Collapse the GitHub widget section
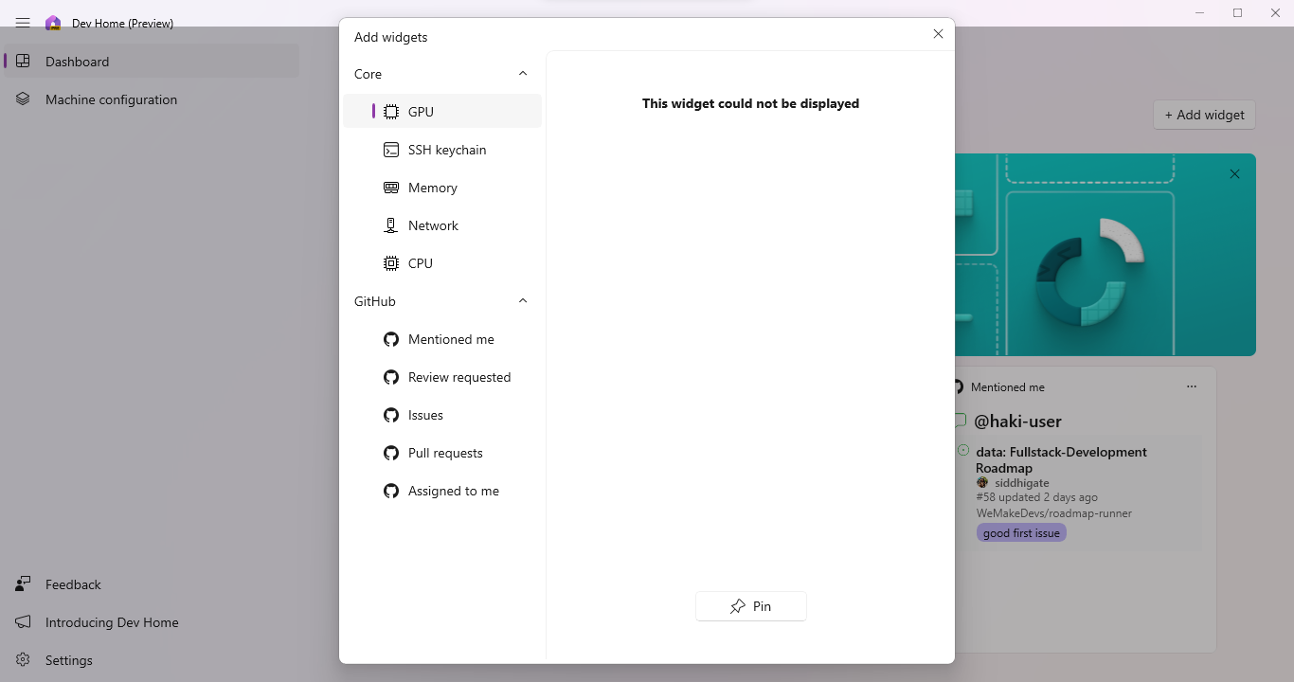 pos(522,300)
